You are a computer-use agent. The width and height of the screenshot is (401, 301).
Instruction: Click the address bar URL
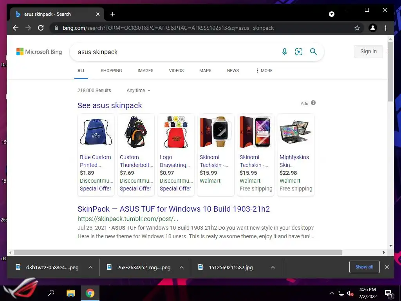(x=168, y=28)
